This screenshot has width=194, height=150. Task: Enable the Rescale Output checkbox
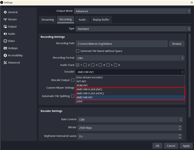click(x=73, y=80)
